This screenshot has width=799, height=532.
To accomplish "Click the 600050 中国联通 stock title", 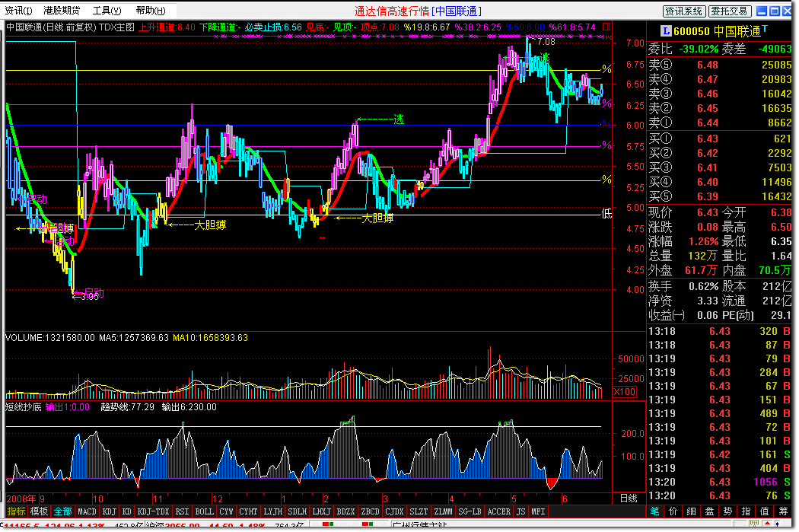I will 717,32.
